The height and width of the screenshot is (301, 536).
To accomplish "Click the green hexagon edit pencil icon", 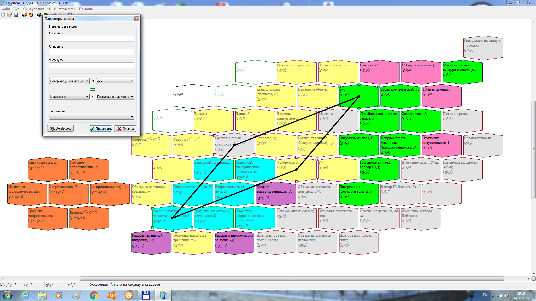I will pos(25,15).
